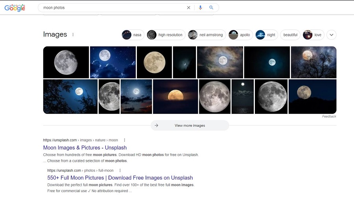Open Moon Images & Pictures - Unsplash link

pyautogui.click(x=85, y=148)
